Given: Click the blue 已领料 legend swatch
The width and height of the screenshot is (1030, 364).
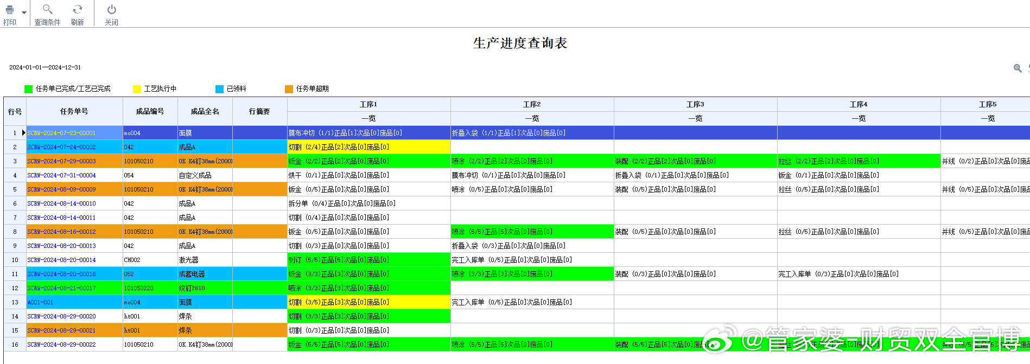Looking at the screenshot, I should (219, 89).
